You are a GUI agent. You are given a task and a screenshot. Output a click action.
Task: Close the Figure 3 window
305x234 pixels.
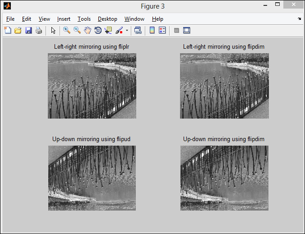click(x=294, y=5)
